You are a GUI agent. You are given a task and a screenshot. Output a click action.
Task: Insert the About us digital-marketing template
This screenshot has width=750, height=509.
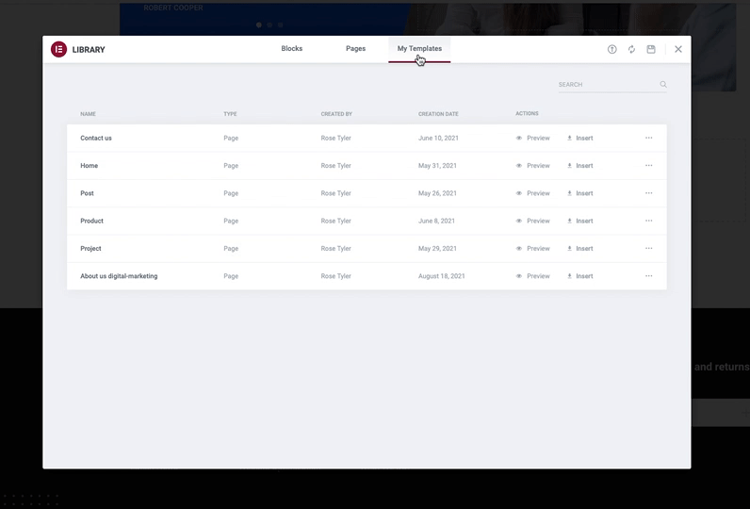(x=580, y=276)
